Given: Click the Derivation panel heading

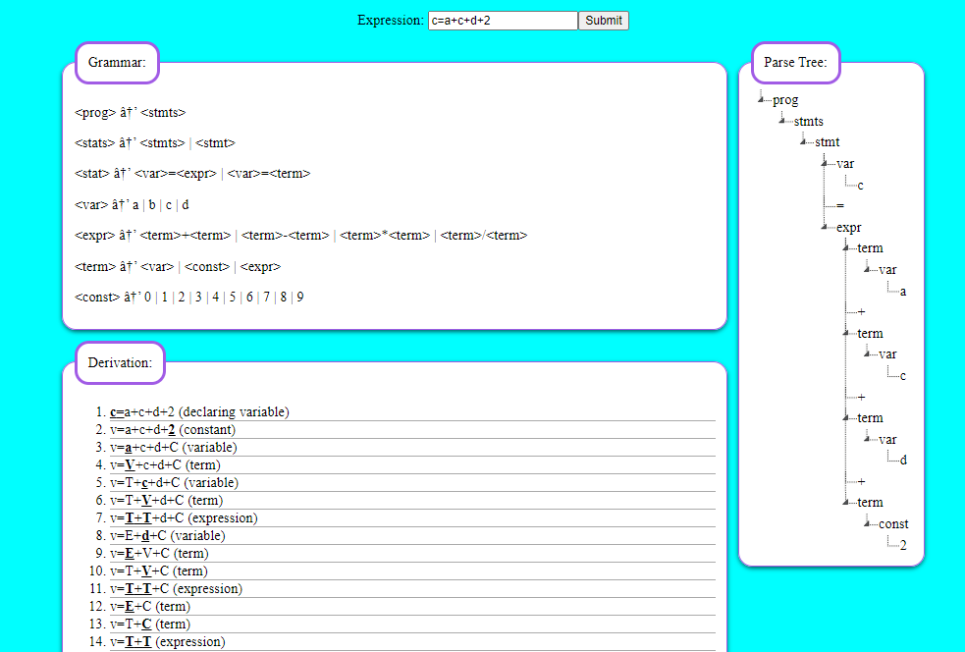Looking at the screenshot, I should (x=119, y=362).
